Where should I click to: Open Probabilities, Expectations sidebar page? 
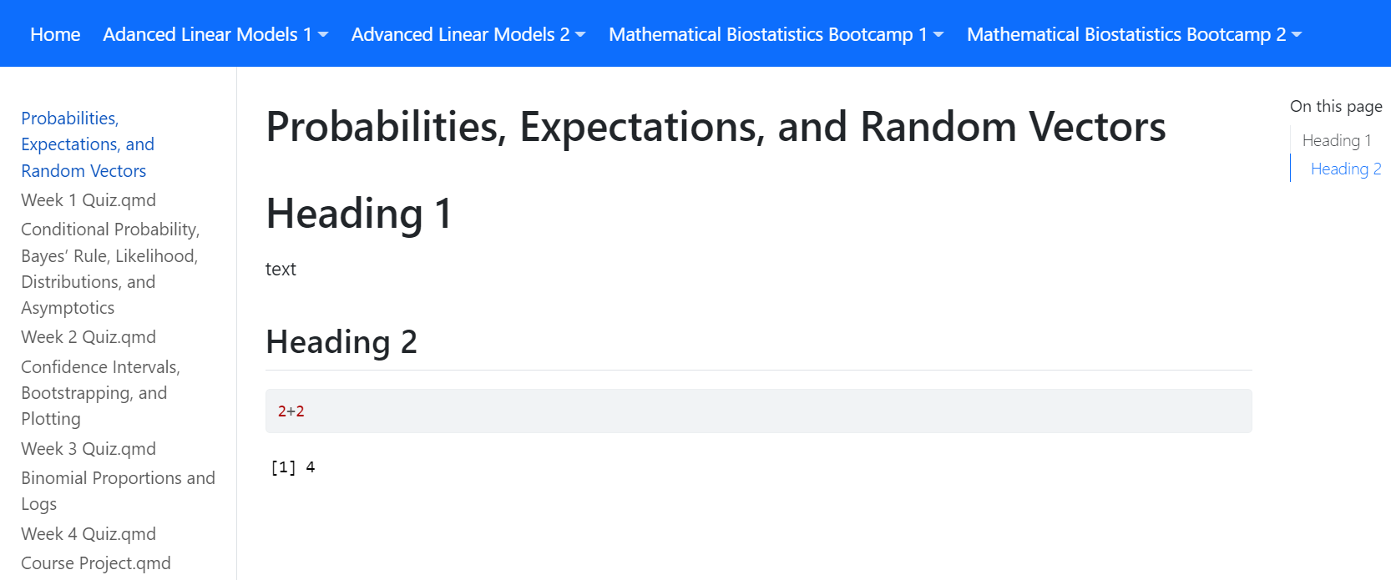(87, 144)
